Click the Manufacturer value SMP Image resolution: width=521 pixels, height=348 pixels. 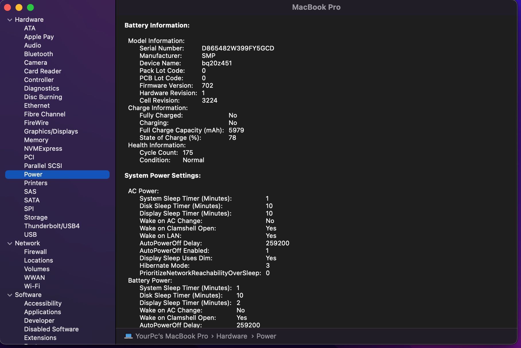click(209, 56)
